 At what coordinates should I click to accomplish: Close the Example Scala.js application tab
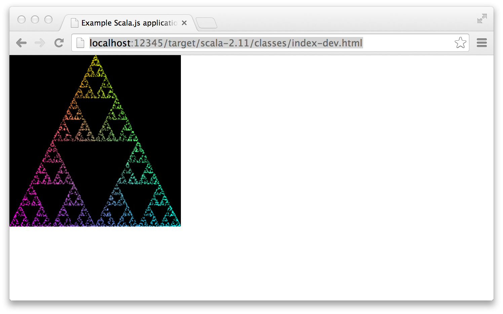click(184, 23)
